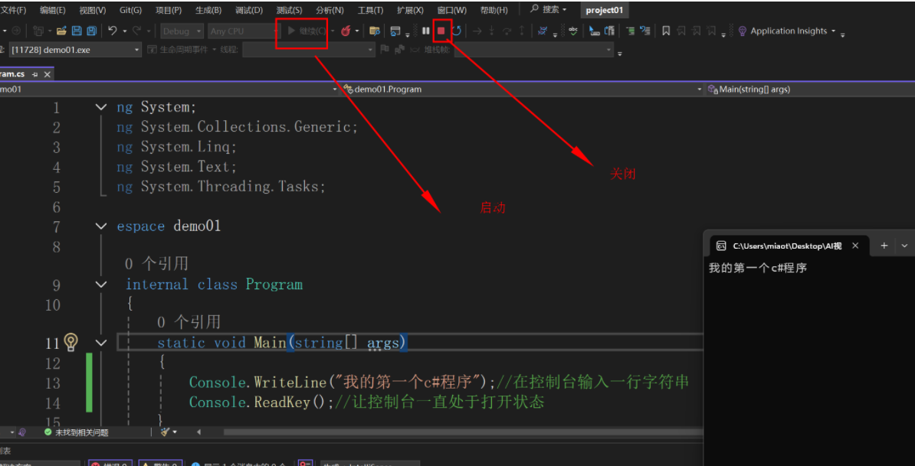Open the [11728] demo01.exe process dropdown
This screenshot has height=466, width=915.
coord(75,50)
